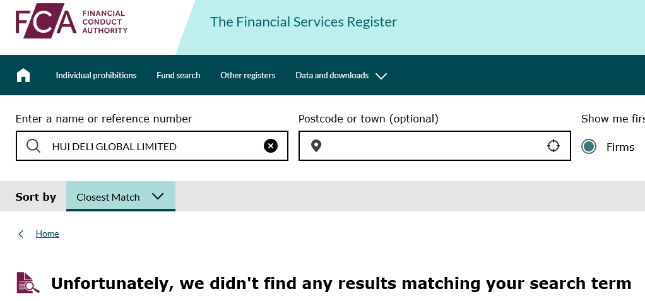Viewport: 645px width, 301px height.
Task: Click the Financial Conduct Authority text
Action: (105, 22)
